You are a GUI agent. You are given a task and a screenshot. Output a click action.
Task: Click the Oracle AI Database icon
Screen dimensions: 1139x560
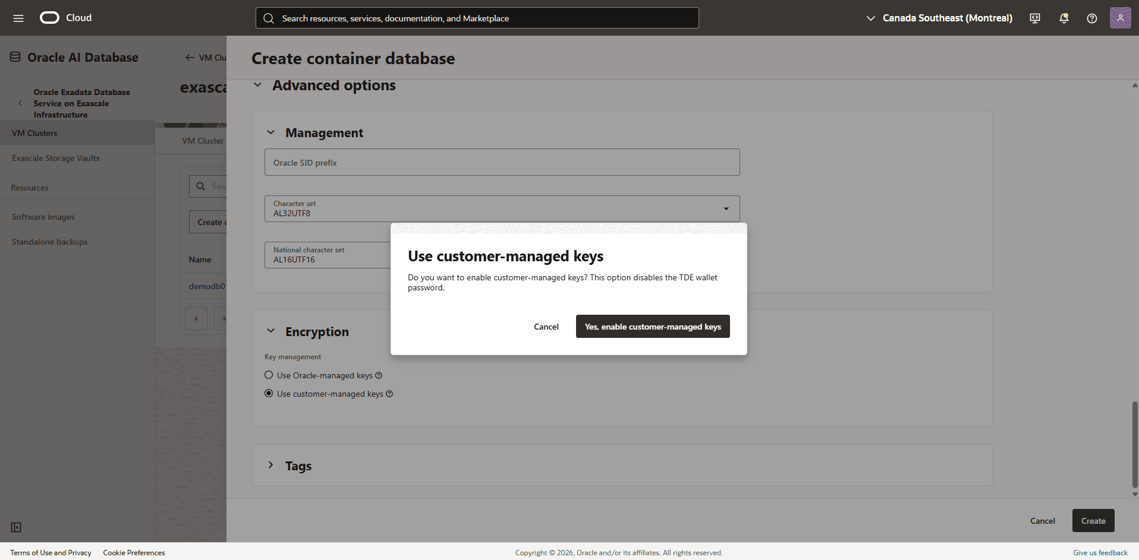[x=15, y=57]
